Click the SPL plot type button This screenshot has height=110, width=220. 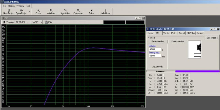click(x=35, y=22)
